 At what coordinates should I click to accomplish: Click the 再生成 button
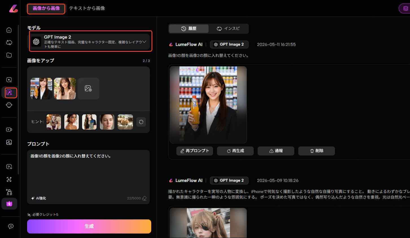click(x=235, y=151)
